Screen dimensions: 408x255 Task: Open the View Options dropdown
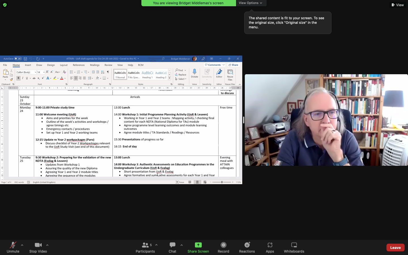pyautogui.click(x=250, y=3)
